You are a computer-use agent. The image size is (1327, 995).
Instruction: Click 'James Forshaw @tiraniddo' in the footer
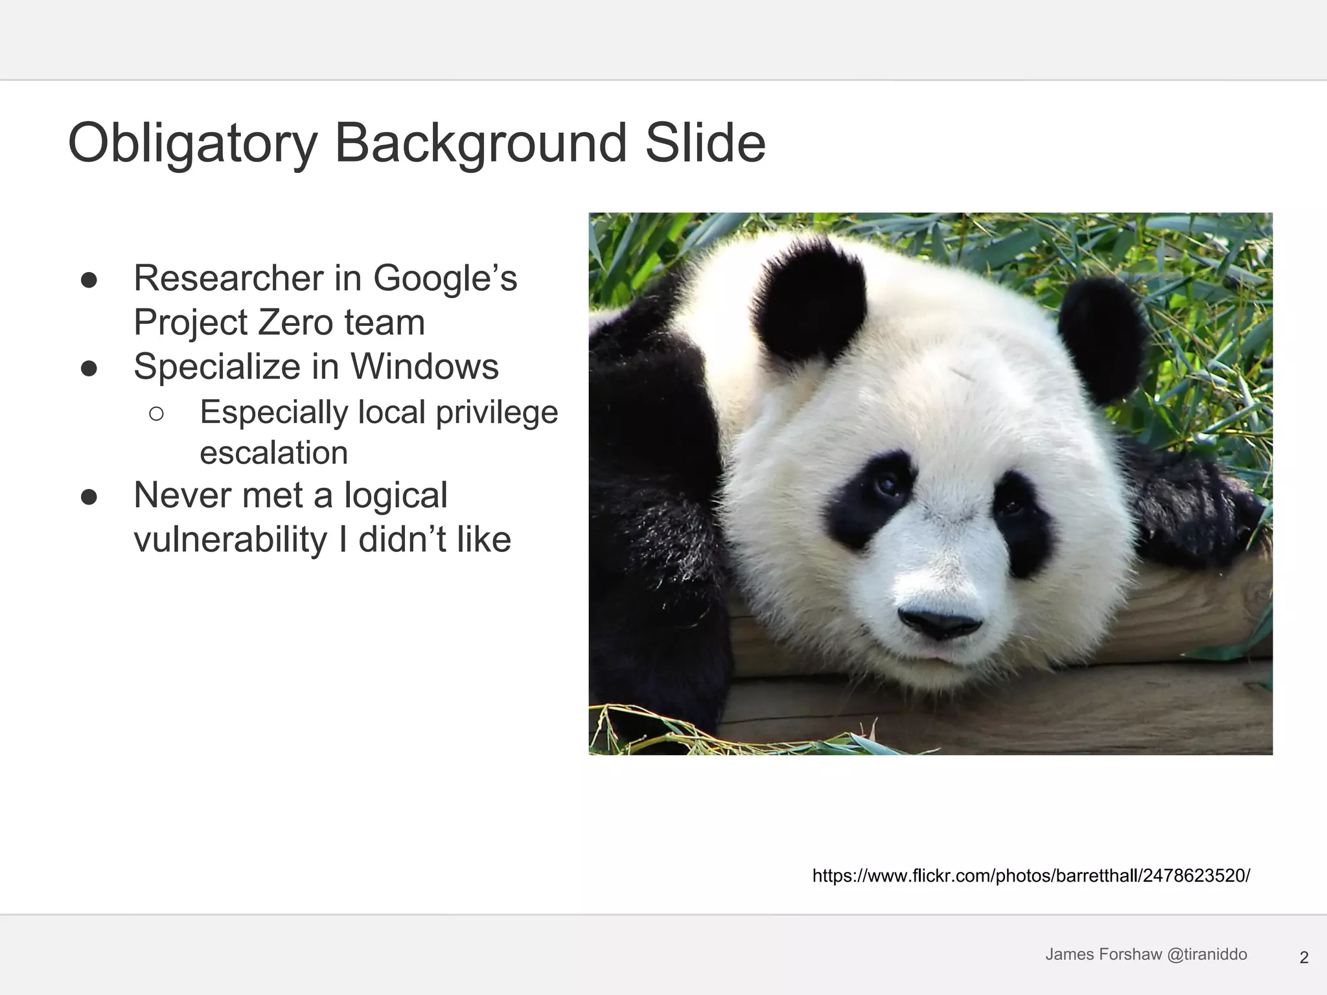point(1146,954)
